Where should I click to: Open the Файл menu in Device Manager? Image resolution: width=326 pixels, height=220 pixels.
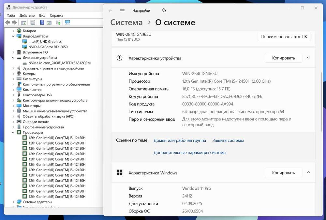pos(11,15)
